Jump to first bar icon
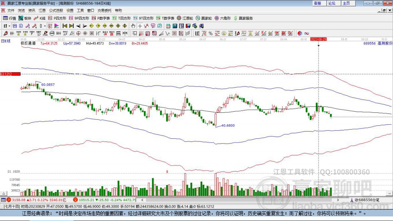393x221 pixels. 64,26
